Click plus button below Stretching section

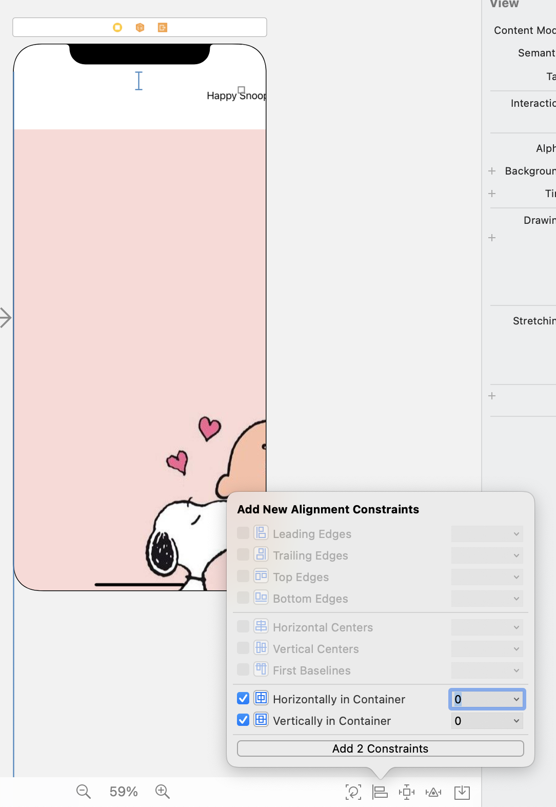(x=492, y=396)
